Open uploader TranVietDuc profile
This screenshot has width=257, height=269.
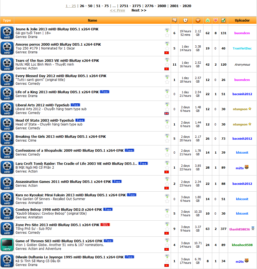pos(242,48)
